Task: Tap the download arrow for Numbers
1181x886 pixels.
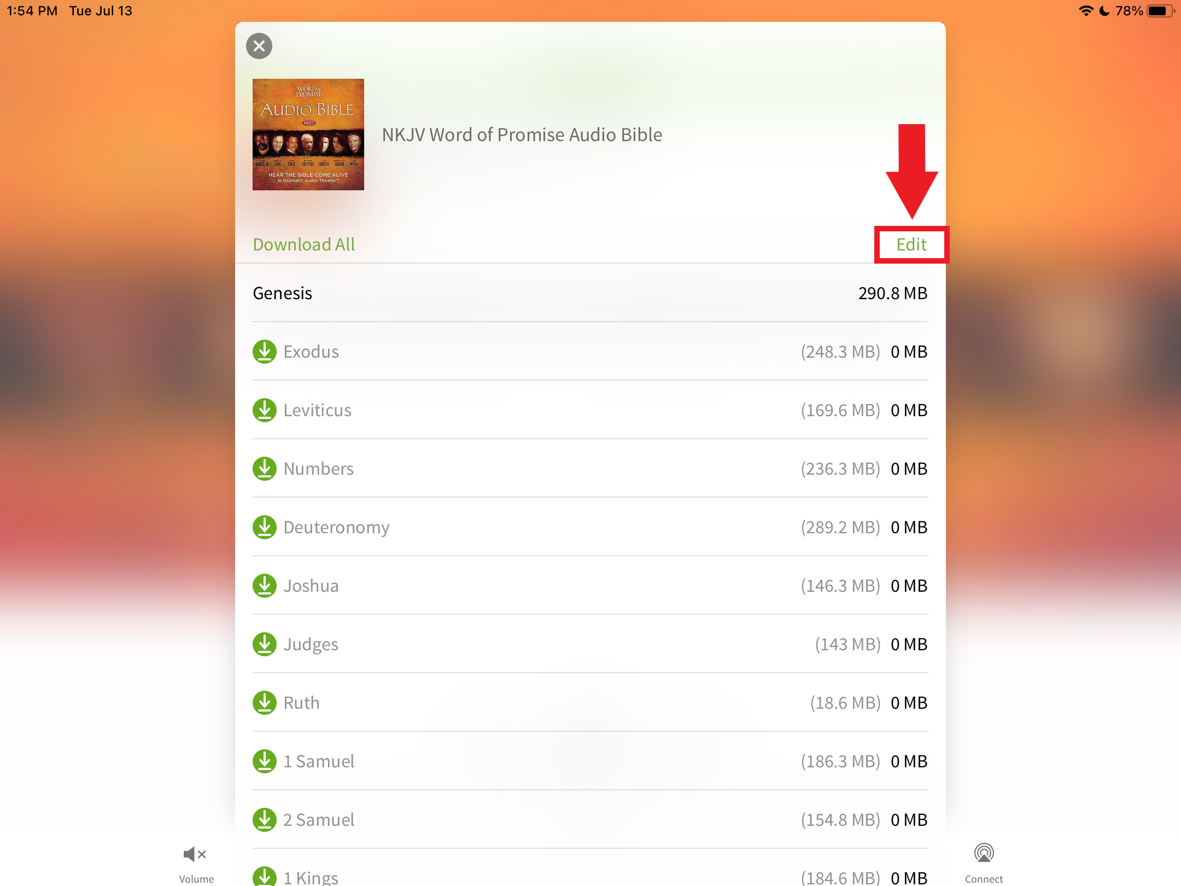Action: 265,469
